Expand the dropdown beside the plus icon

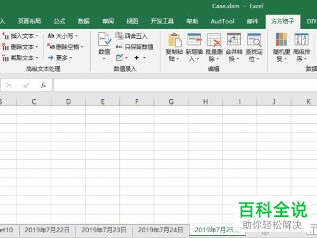point(145,58)
